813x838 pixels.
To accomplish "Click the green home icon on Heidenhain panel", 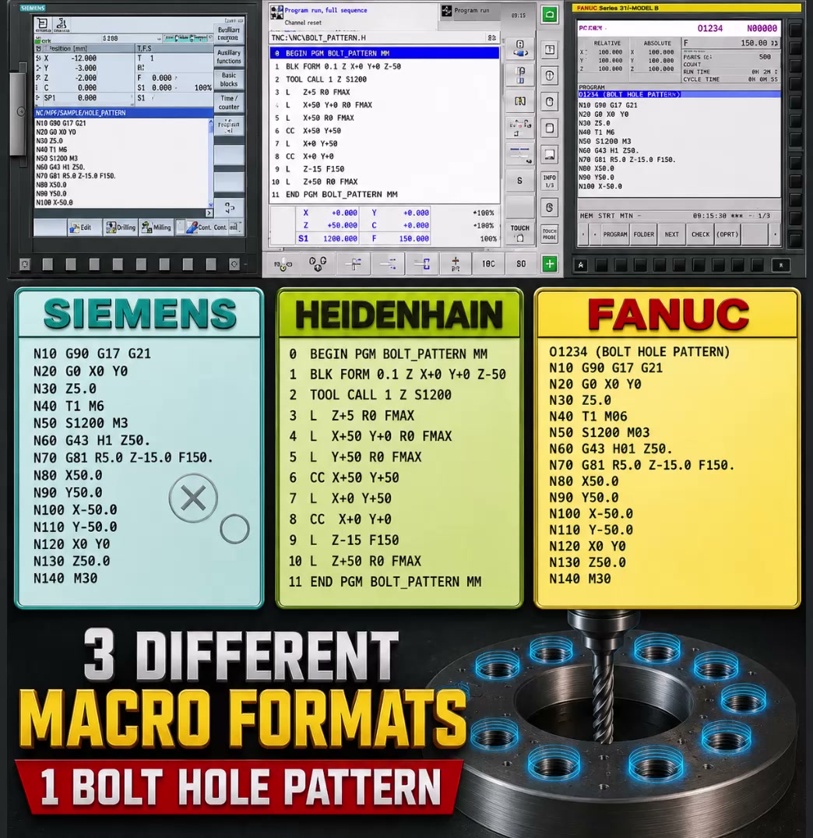I will [550, 15].
